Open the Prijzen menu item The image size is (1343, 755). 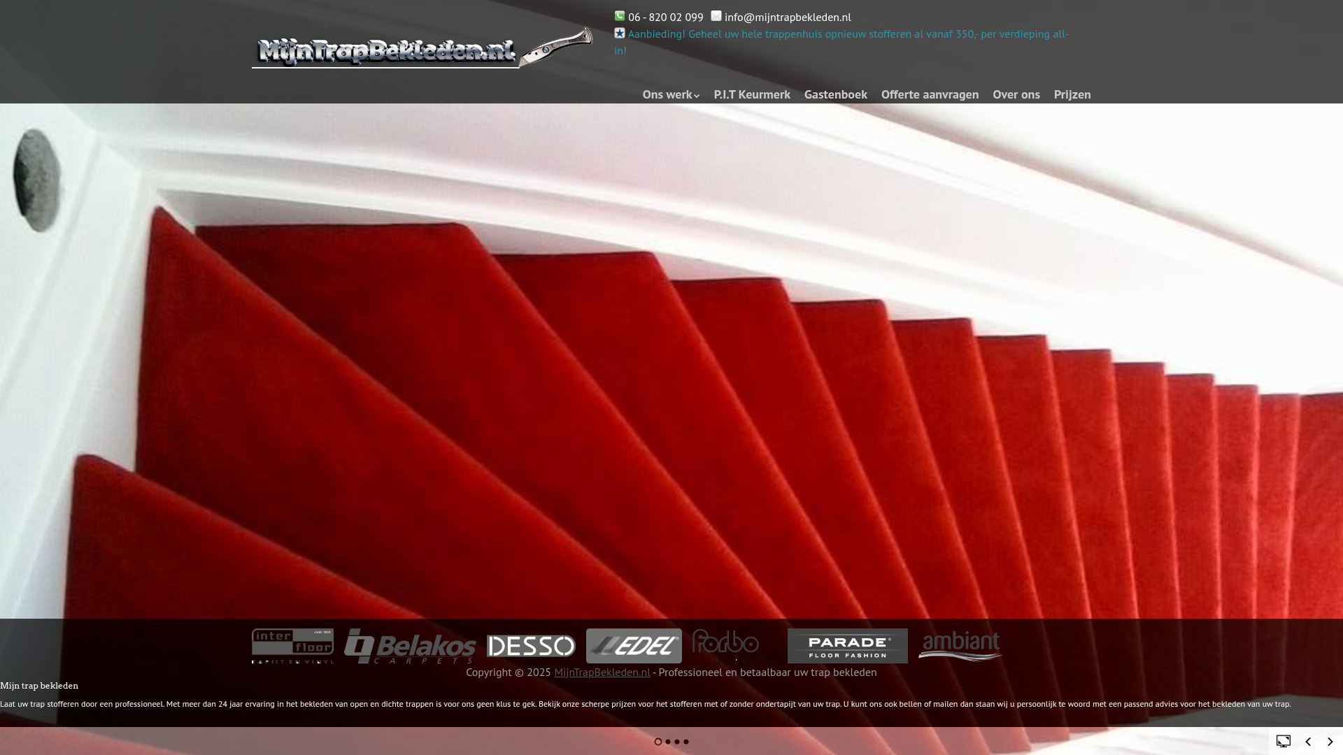[1072, 94]
